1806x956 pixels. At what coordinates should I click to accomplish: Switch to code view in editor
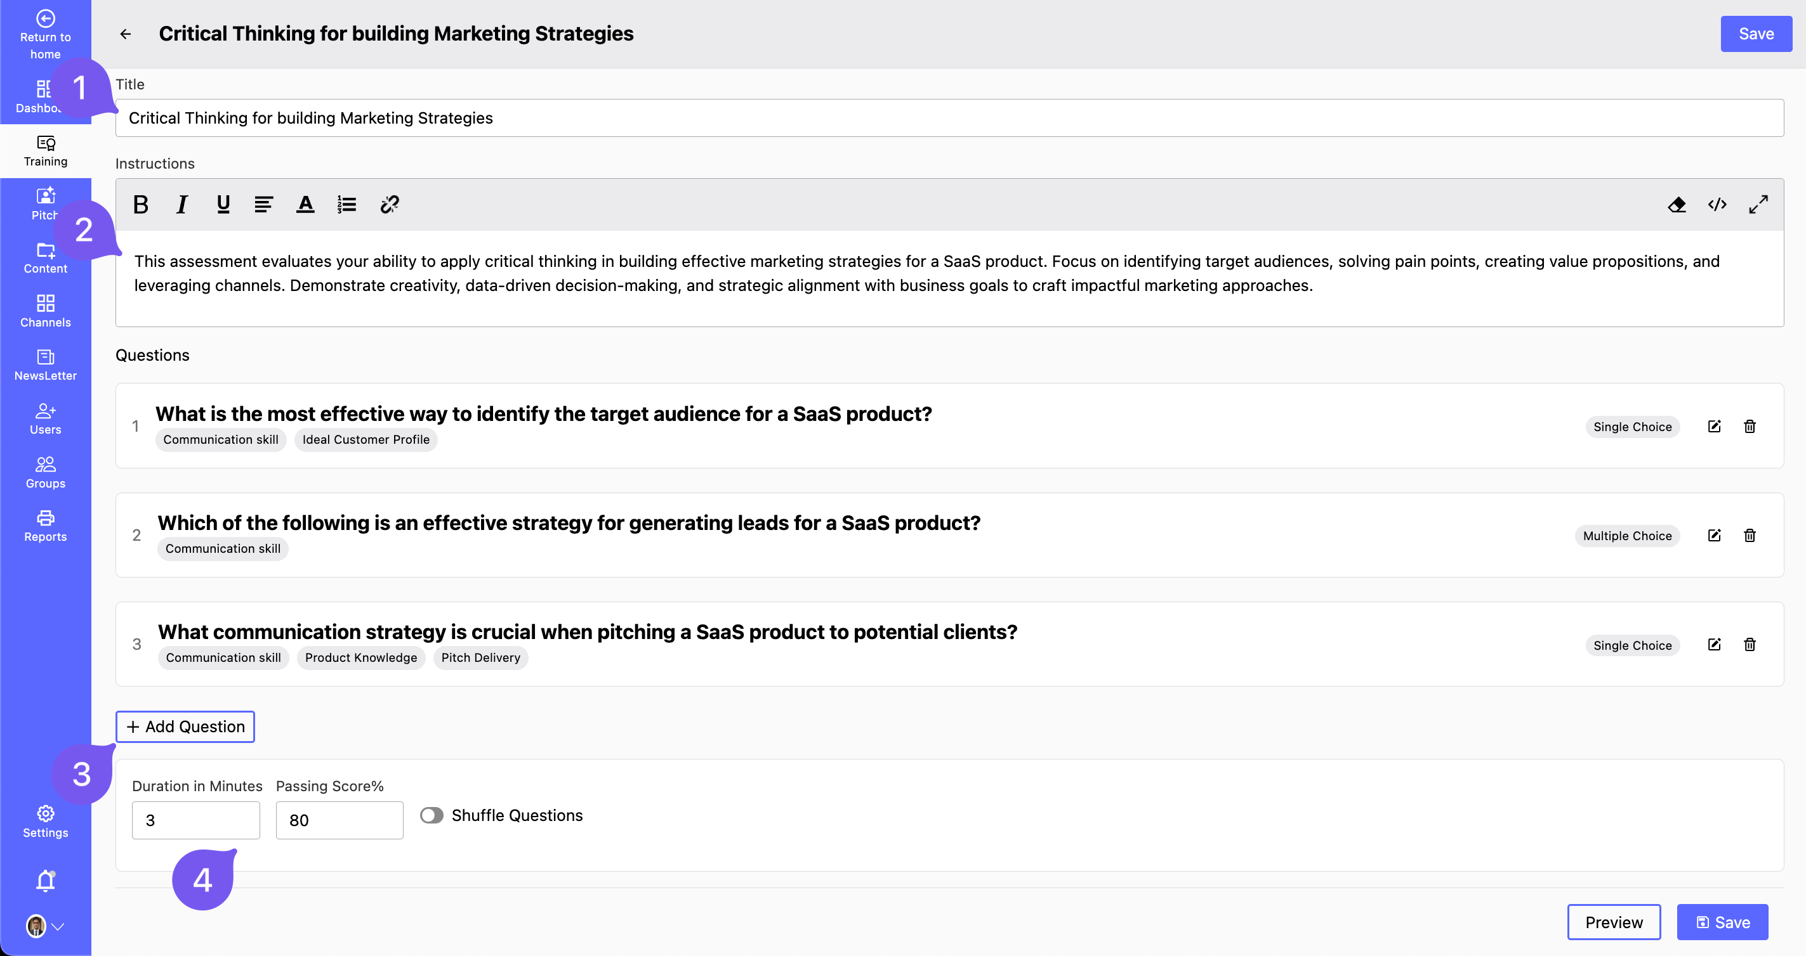pos(1717,205)
